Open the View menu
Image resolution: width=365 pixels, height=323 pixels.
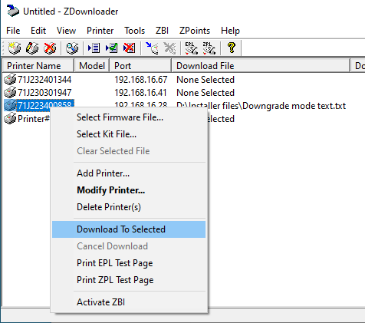[66, 31]
